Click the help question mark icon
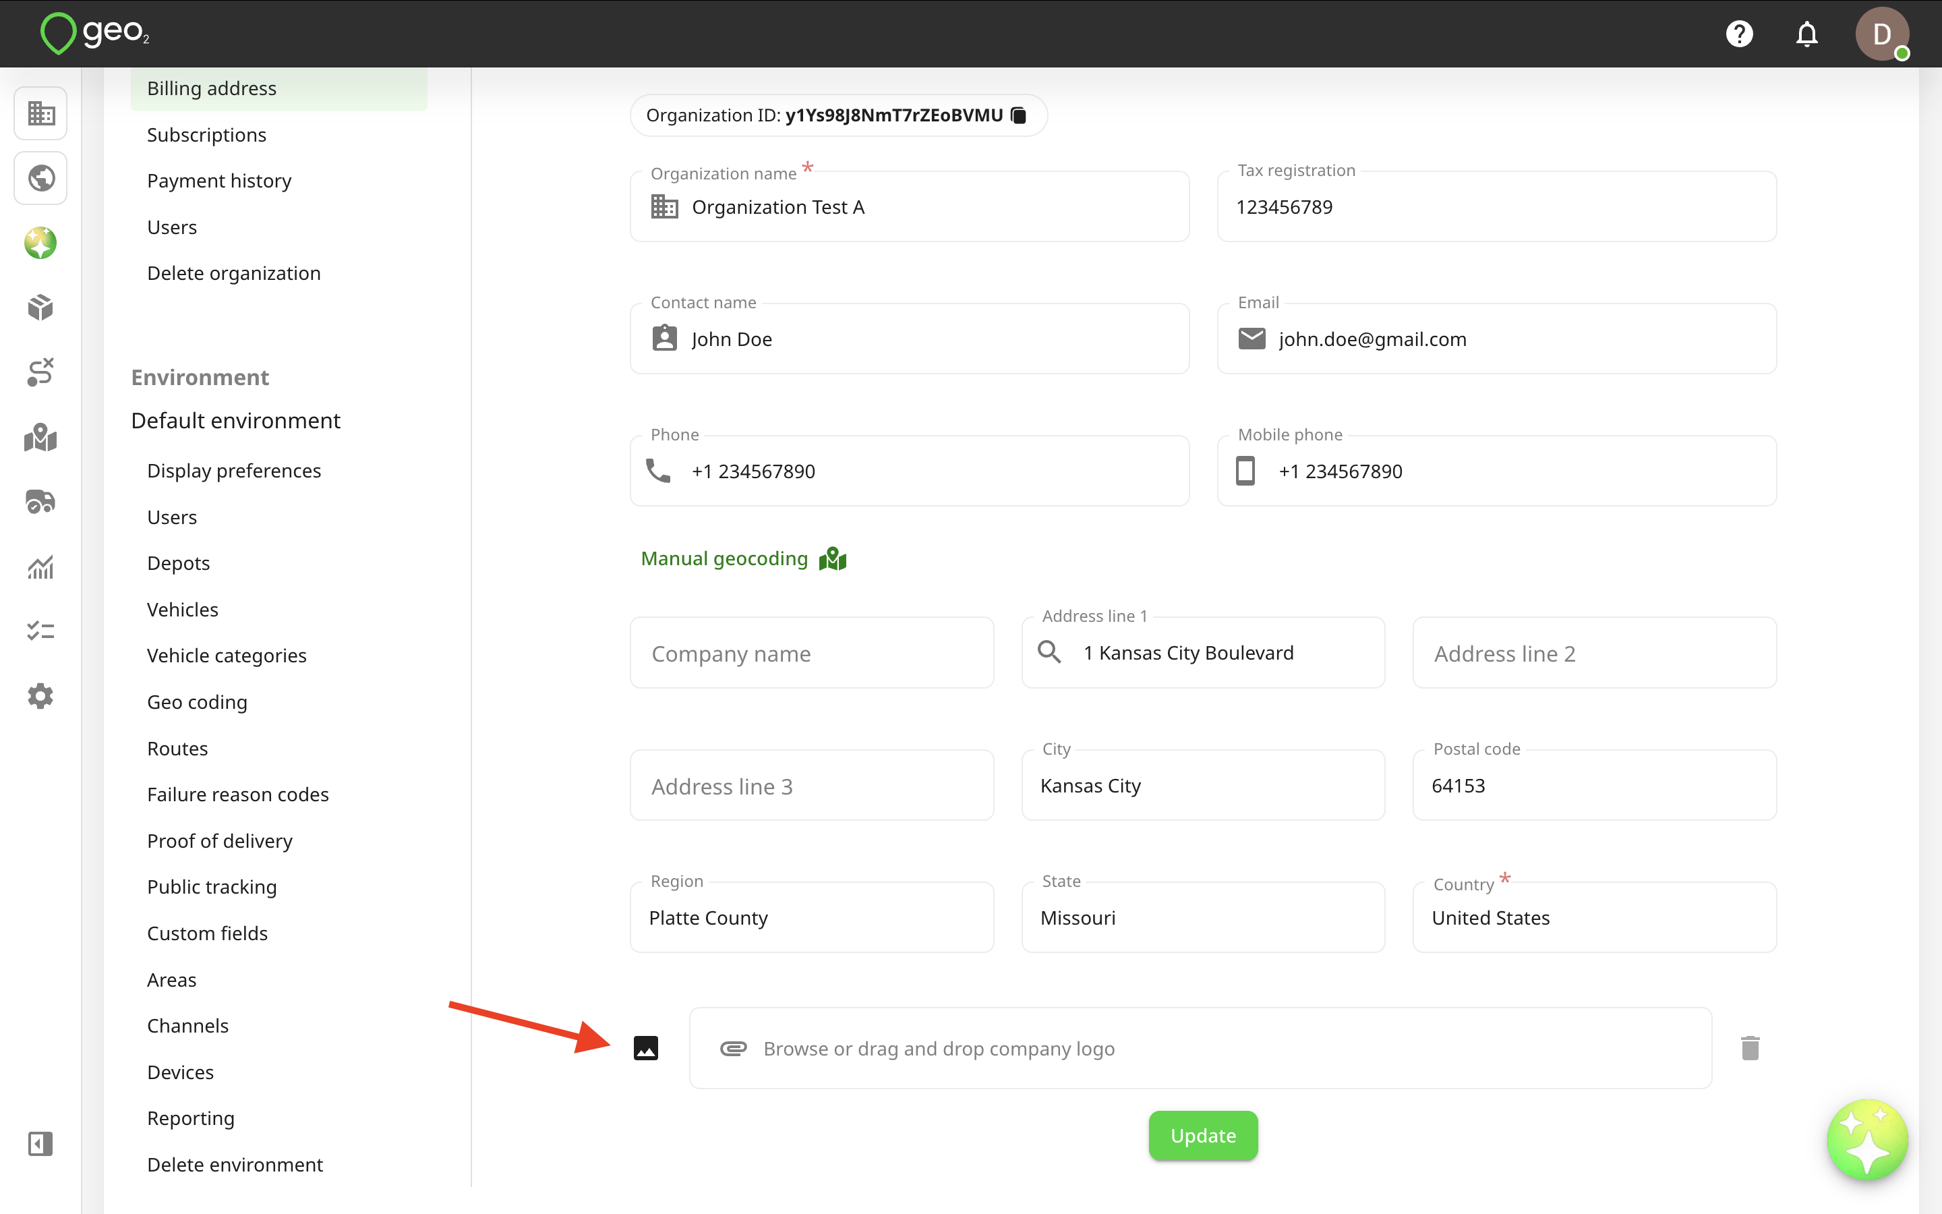1942x1214 pixels. [1739, 34]
